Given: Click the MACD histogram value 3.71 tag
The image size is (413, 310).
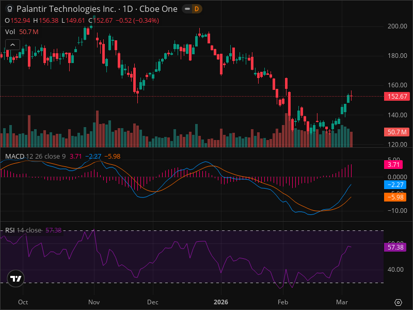Looking at the screenshot, I should point(393,165).
